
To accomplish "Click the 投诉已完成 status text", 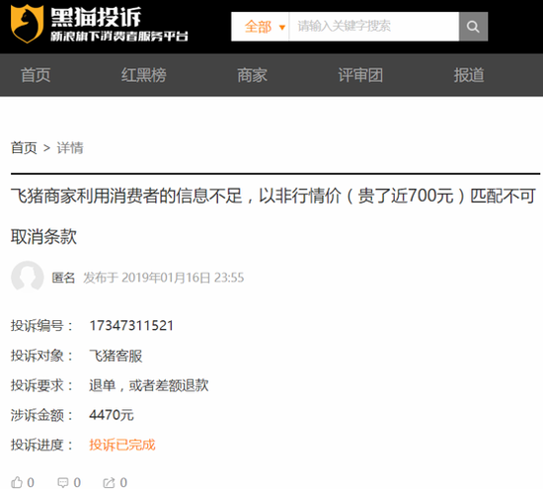I will (x=122, y=445).
